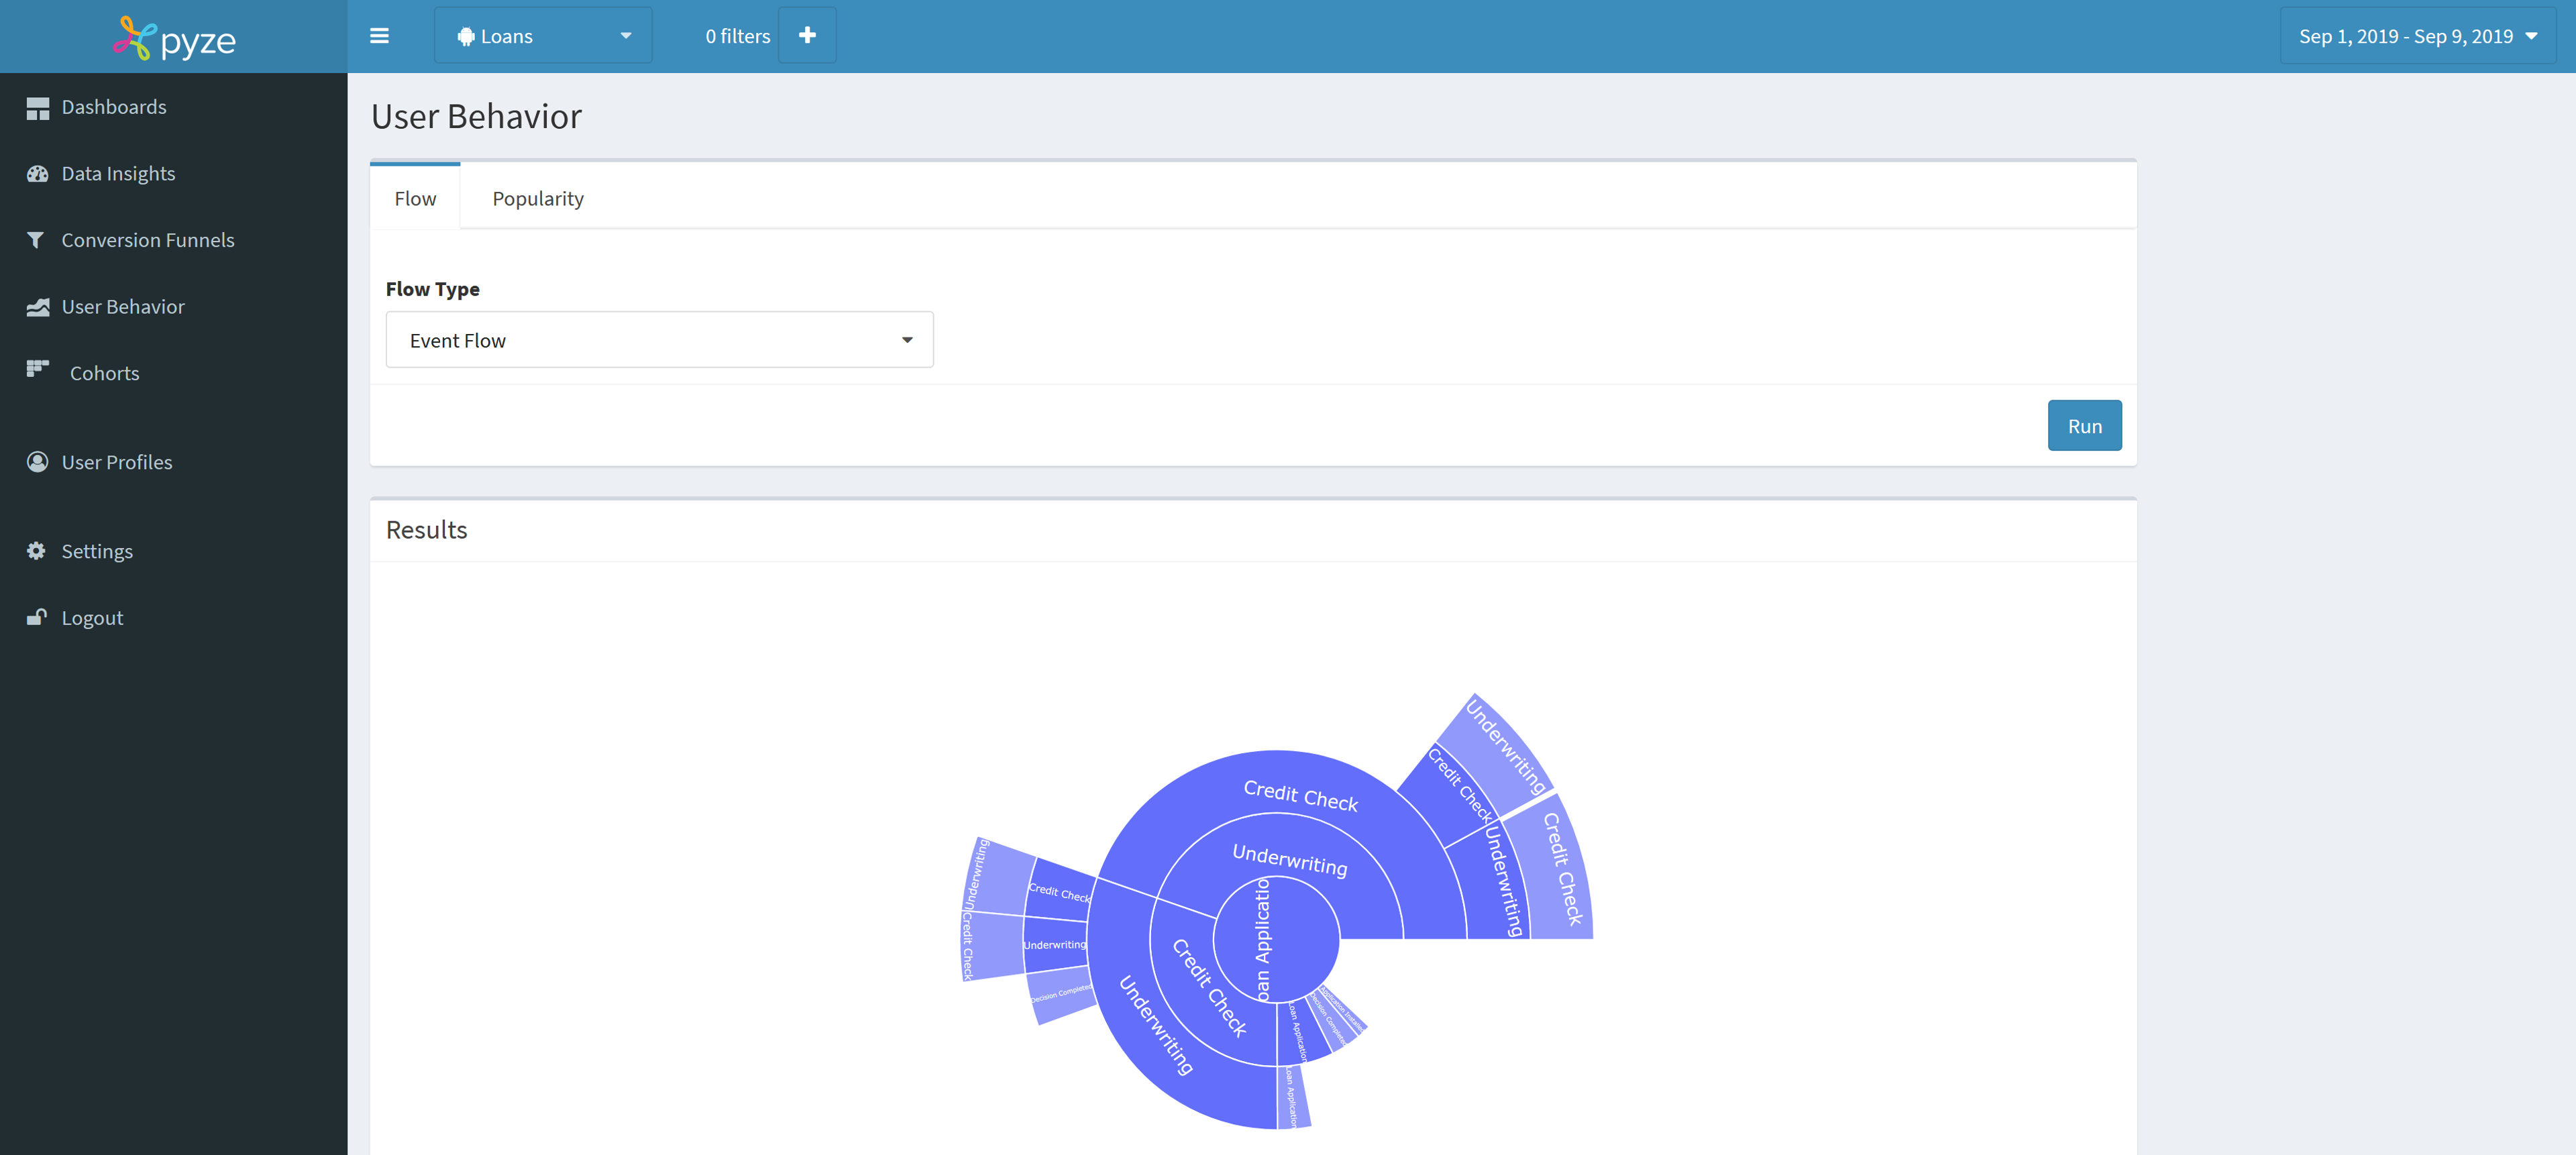Click the Cohorts blocks icon
Screen dimensions: 2576x1155
(x=38, y=369)
